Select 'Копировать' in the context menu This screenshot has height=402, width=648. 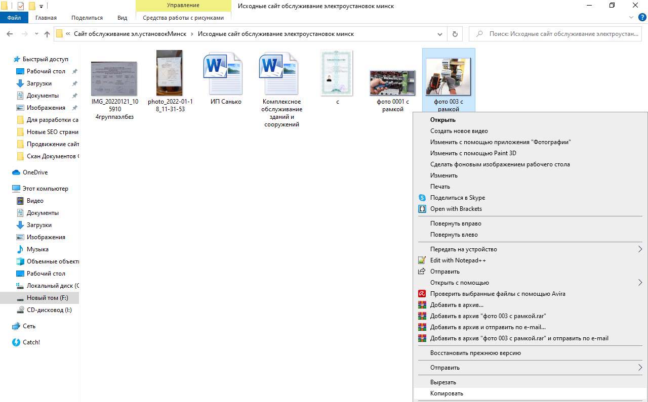(x=447, y=393)
